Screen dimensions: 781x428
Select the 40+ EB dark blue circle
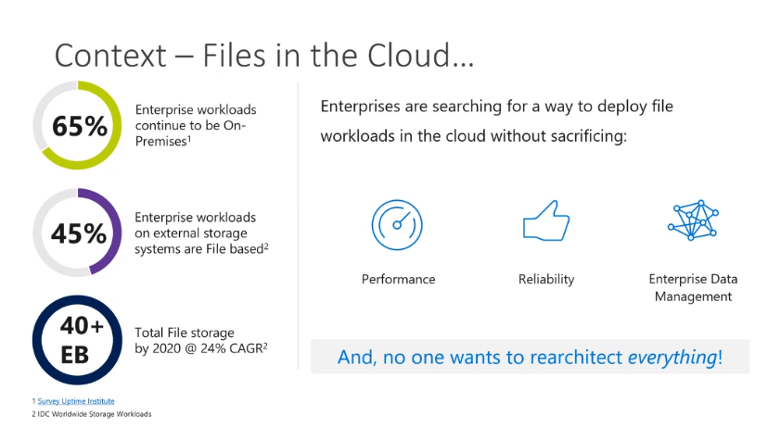click(x=78, y=340)
